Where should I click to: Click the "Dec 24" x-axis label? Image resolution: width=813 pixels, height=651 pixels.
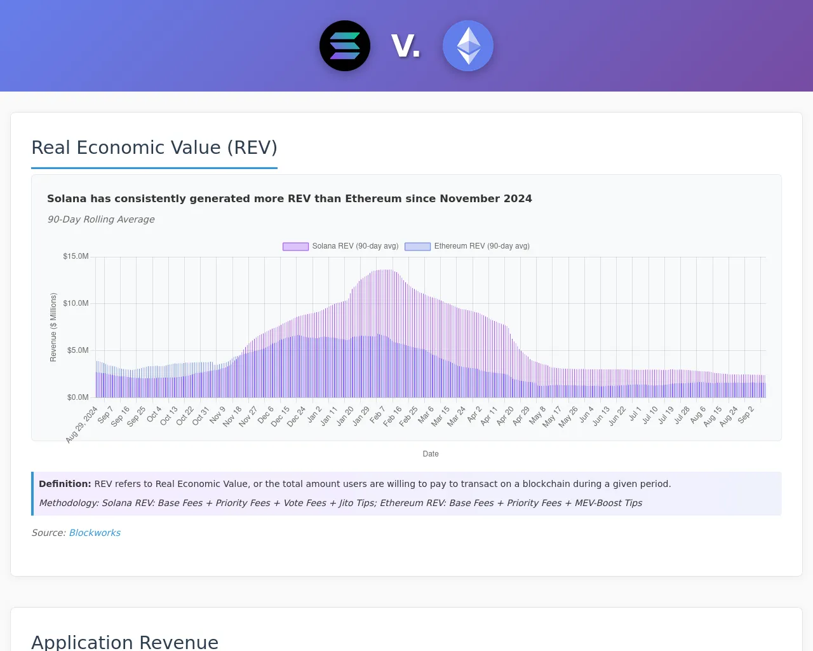tap(296, 416)
